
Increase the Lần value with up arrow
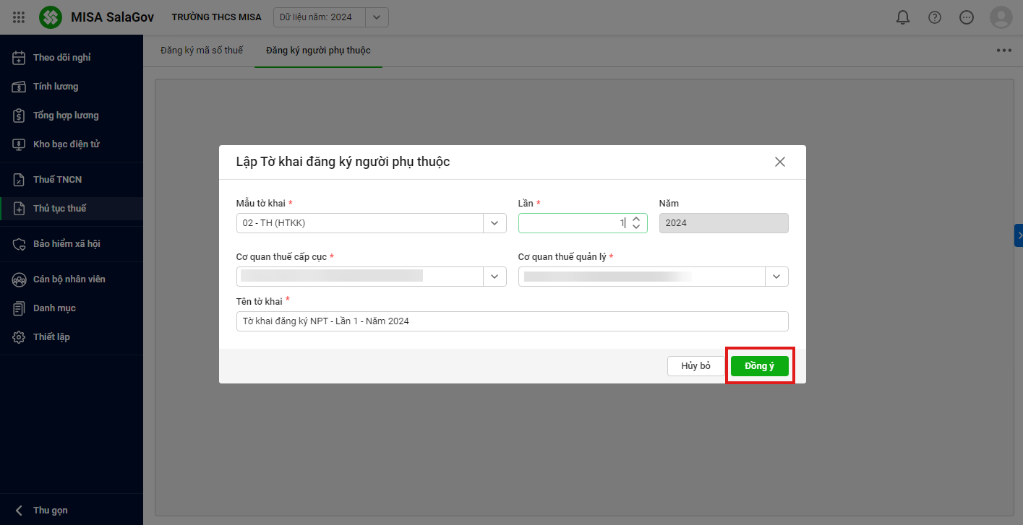coord(636,220)
